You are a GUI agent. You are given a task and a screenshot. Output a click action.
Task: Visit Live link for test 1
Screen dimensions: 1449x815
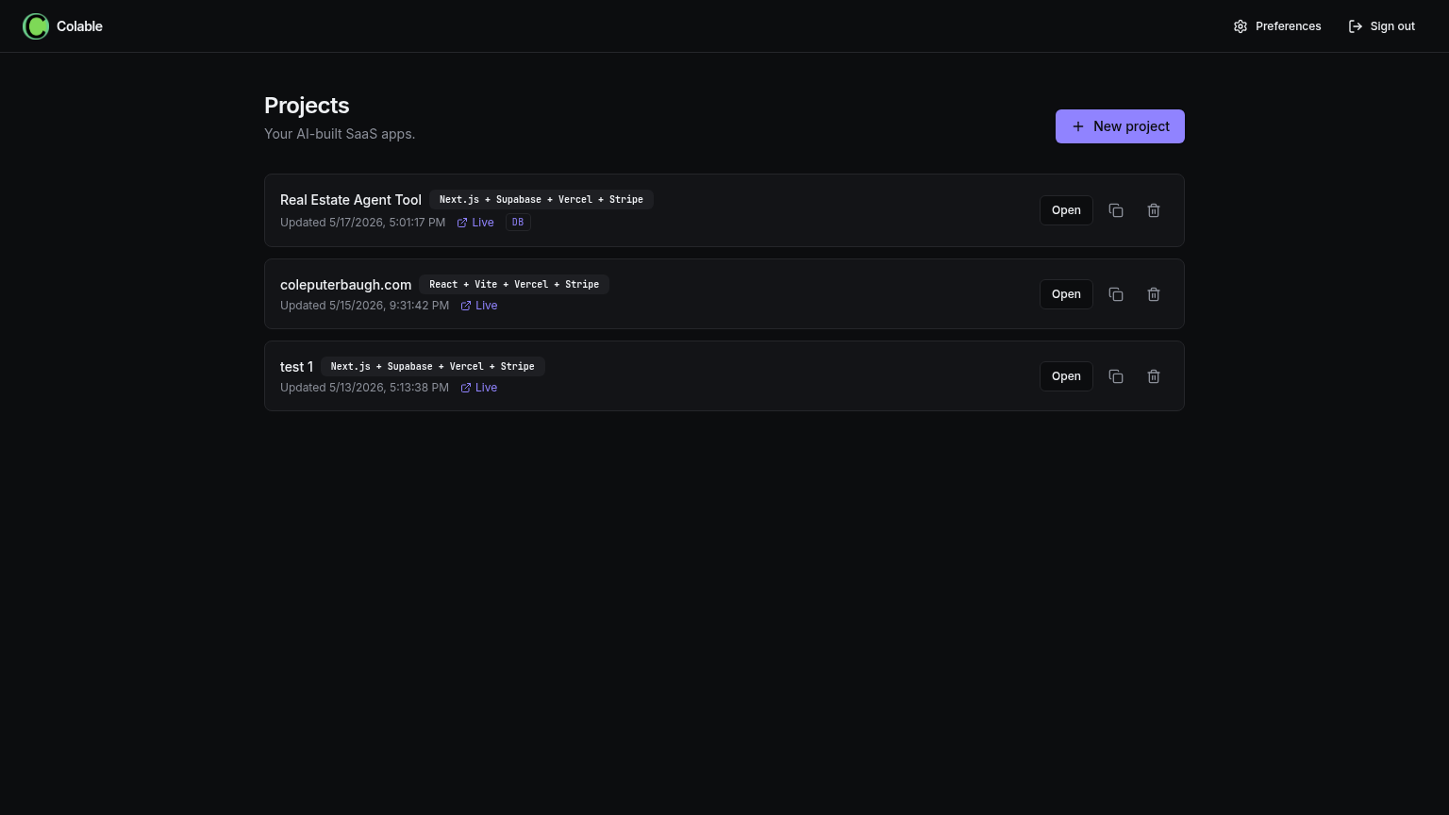[479, 388]
